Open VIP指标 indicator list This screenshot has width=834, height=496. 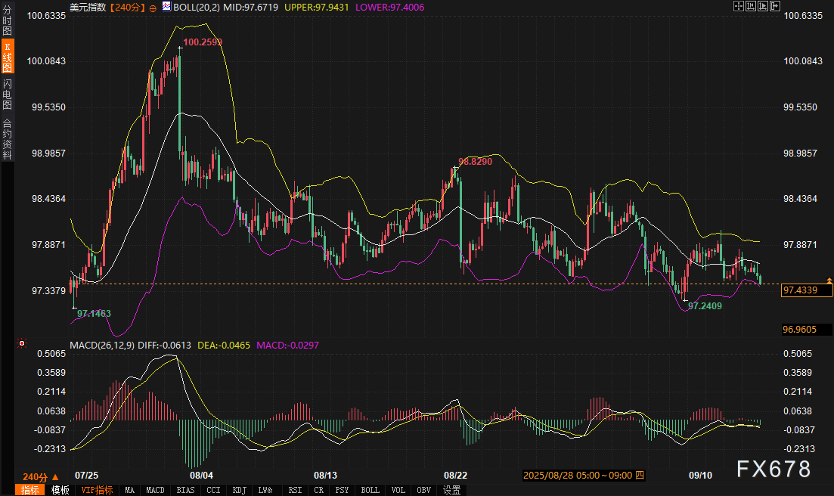coord(97,490)
